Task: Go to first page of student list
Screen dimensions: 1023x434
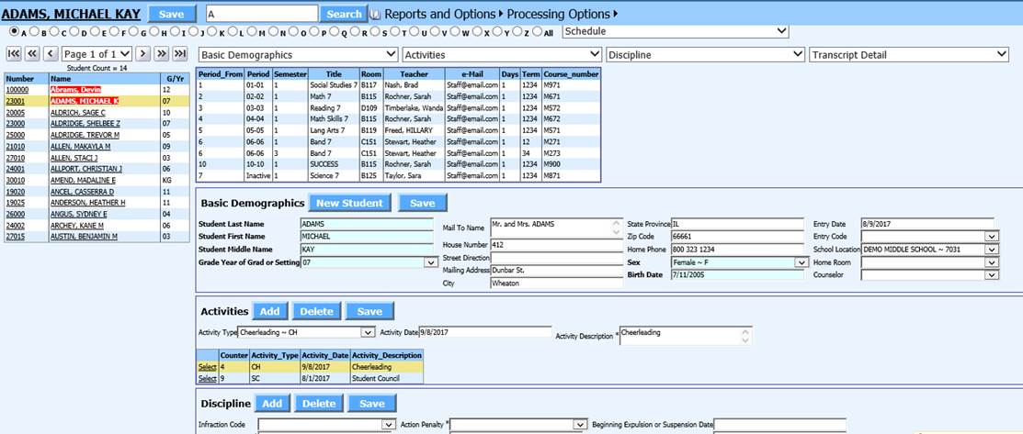Action: 14,55
